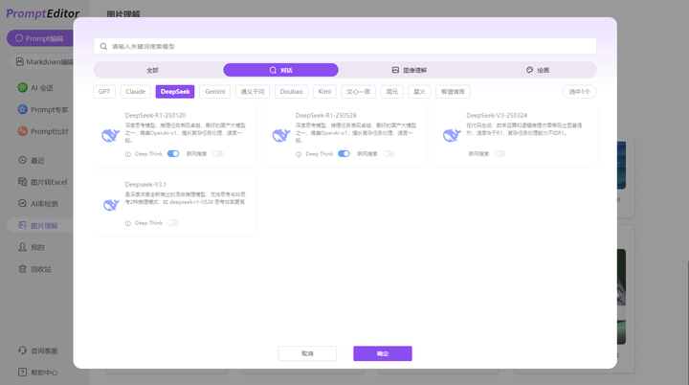This screenshot has width=689, height=385.
Task: Select the DeepSeek-V3-250324 whale logo
Action: point(452,135)
